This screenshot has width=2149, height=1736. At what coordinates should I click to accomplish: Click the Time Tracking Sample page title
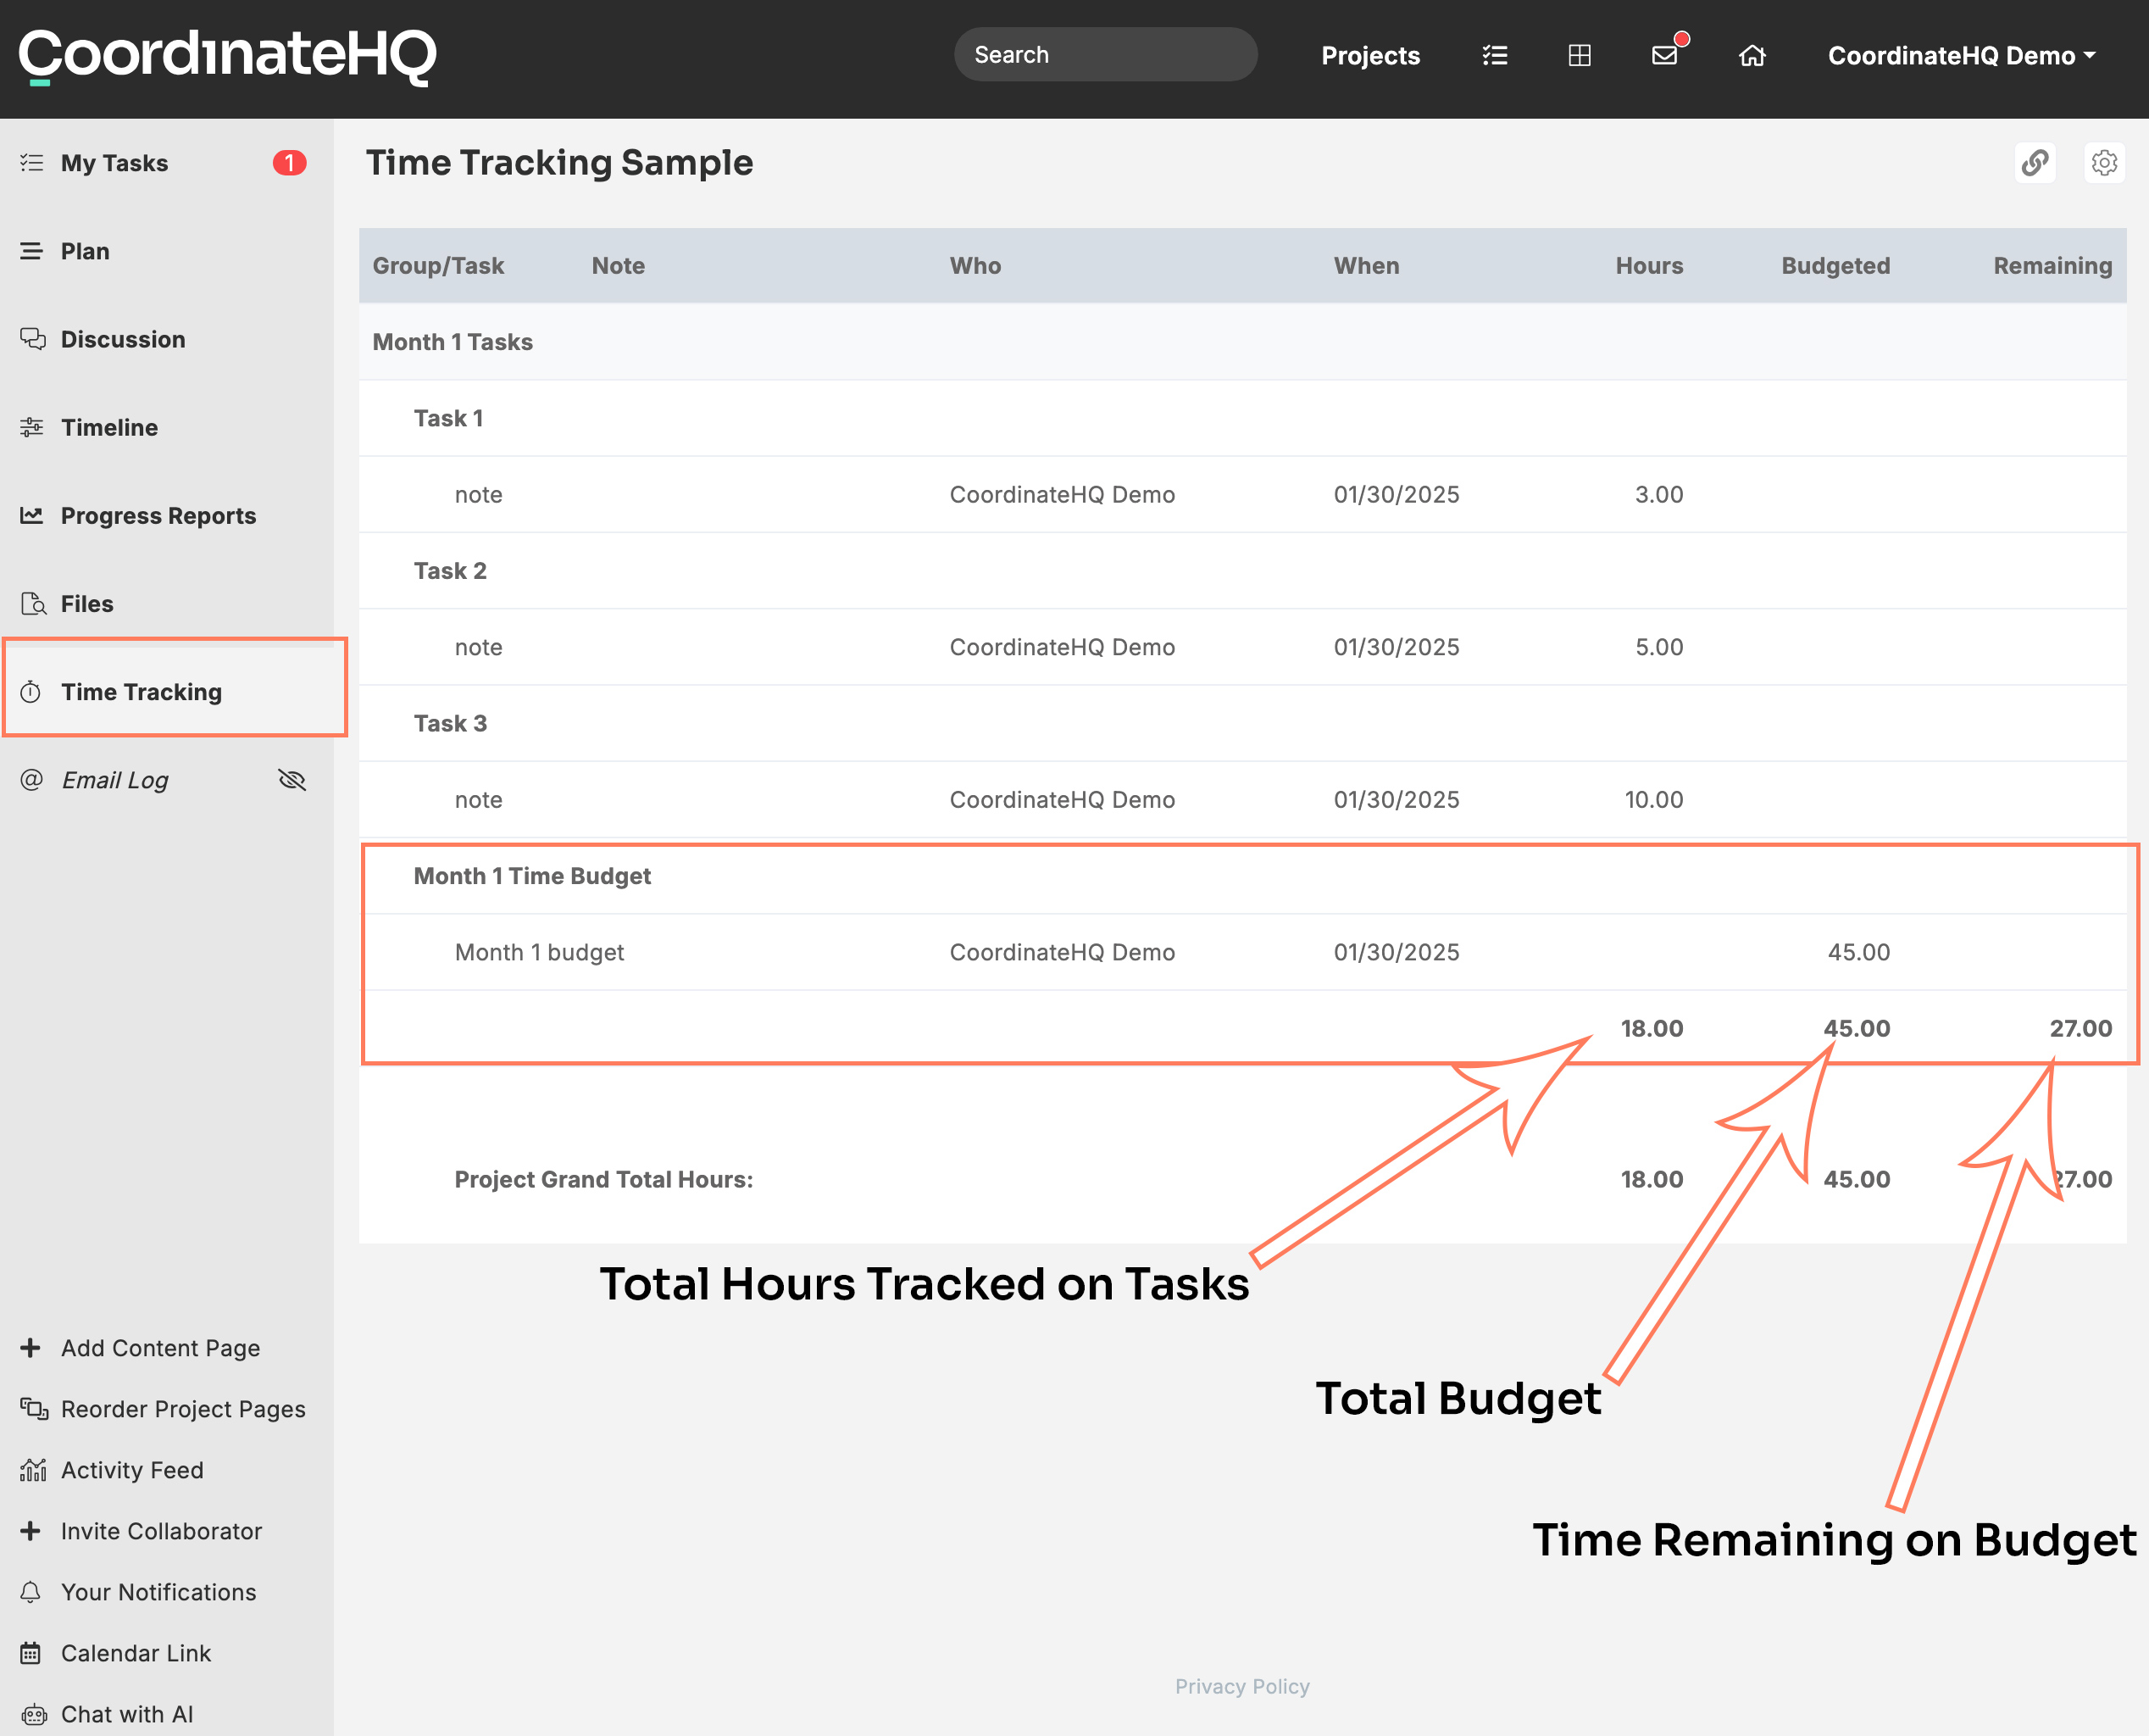tap(558, 162)
